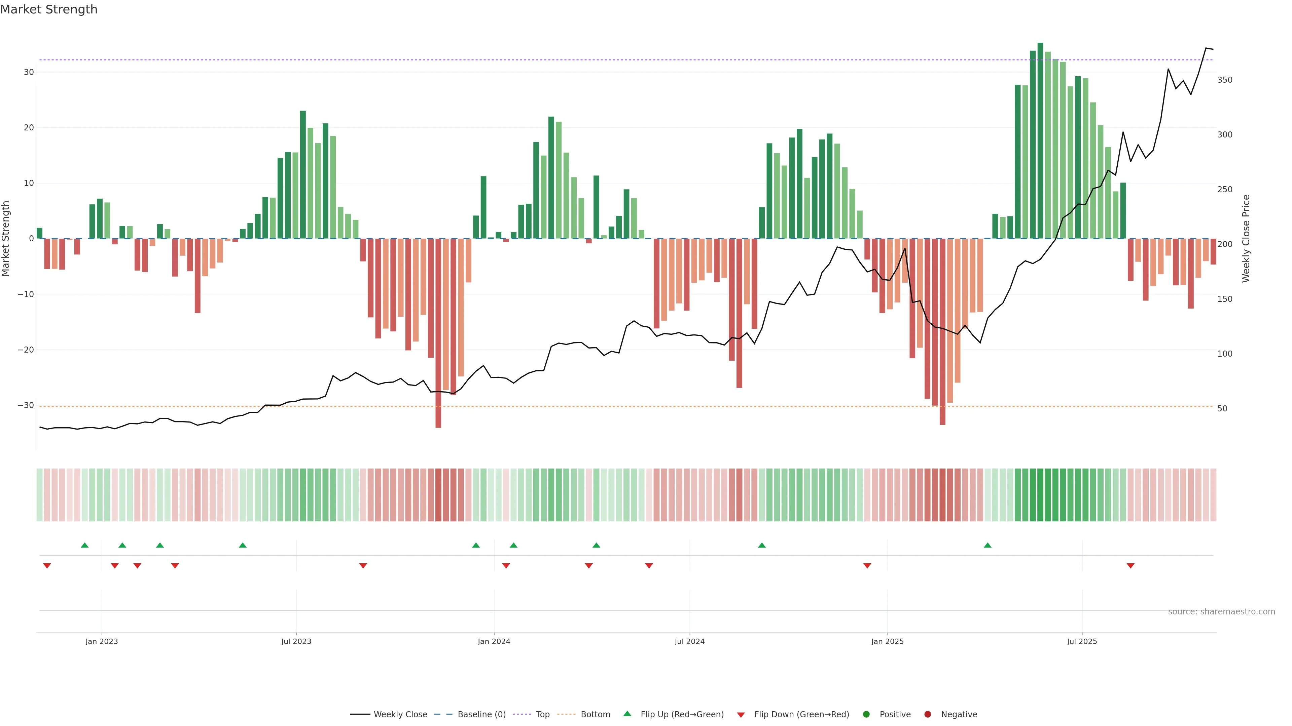
Task: Click the Weekly Close Price axis title
Action: (x=1246, y=239)
